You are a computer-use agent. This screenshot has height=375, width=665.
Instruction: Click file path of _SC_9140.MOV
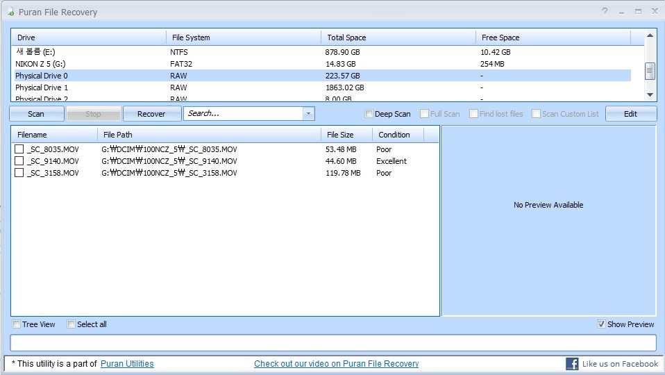coord(169,161)
